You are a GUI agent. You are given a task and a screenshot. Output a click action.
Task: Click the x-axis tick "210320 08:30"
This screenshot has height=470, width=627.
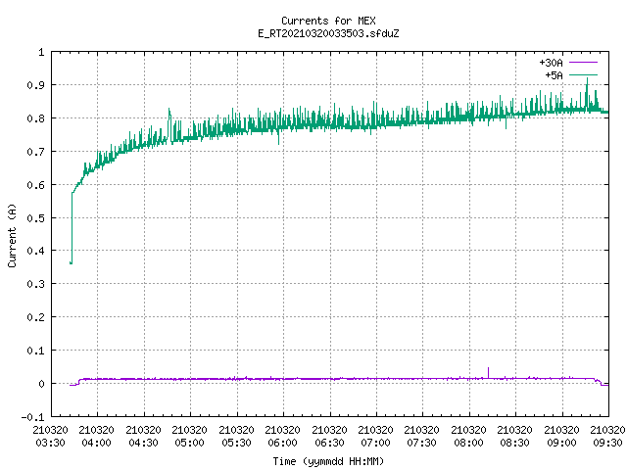click(515, 436)
